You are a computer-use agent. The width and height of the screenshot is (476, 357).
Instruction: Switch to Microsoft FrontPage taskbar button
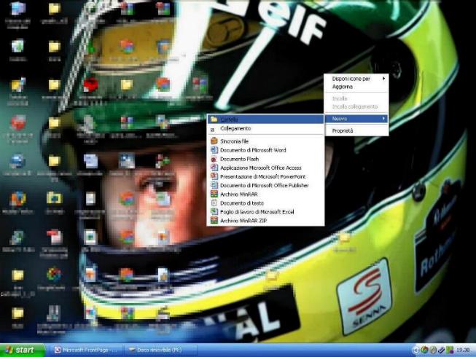[x=85, y=350]
